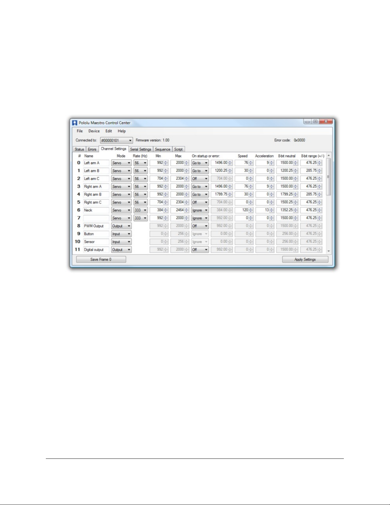This screenshot has height=505, width=390.
Task: Click the 8-bit range (+/-) column header
Action: click(x=313, y=156)
